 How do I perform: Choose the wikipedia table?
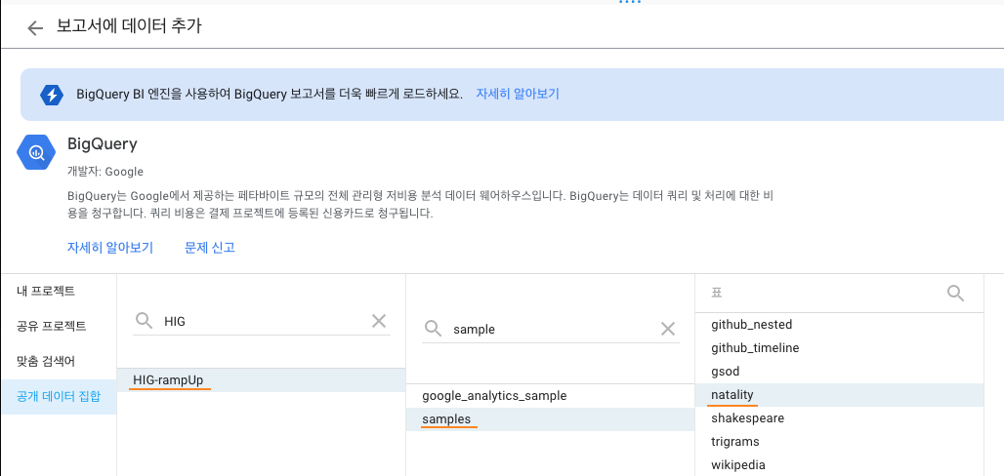tap(839, 465)
